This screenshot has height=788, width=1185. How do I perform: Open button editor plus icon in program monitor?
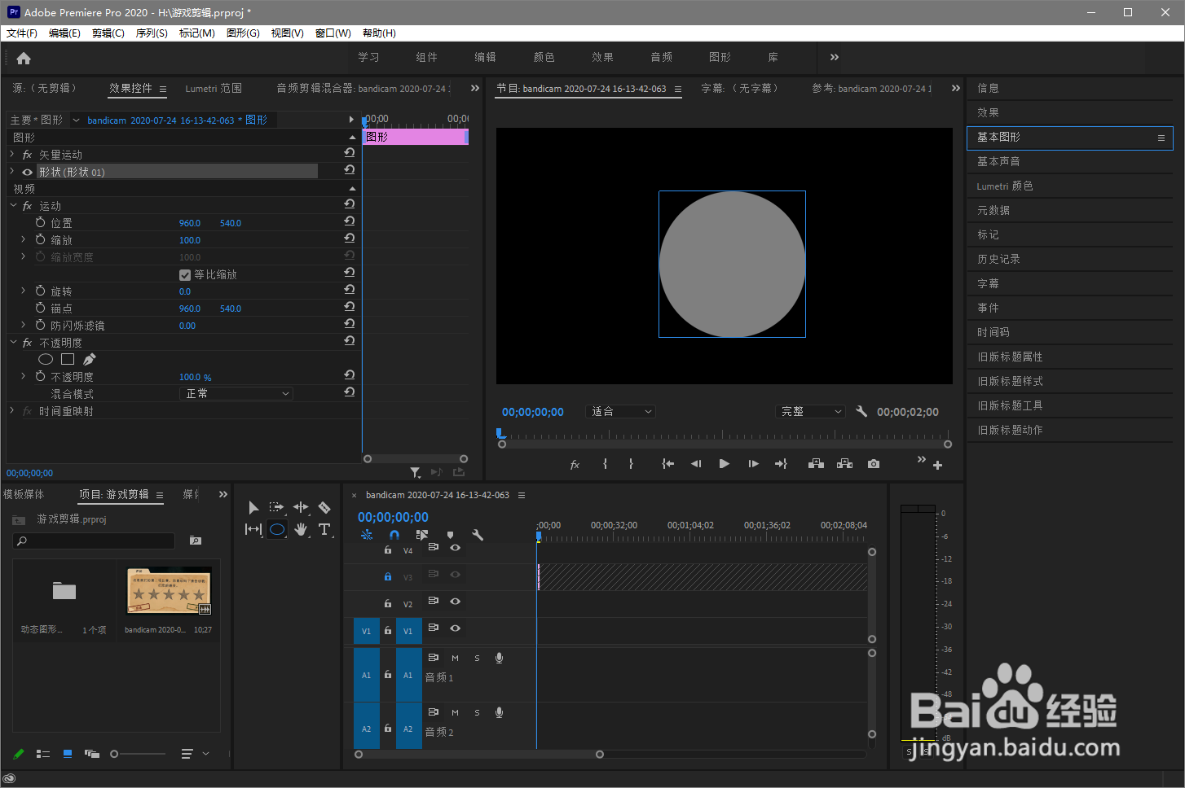coord(937,465)
